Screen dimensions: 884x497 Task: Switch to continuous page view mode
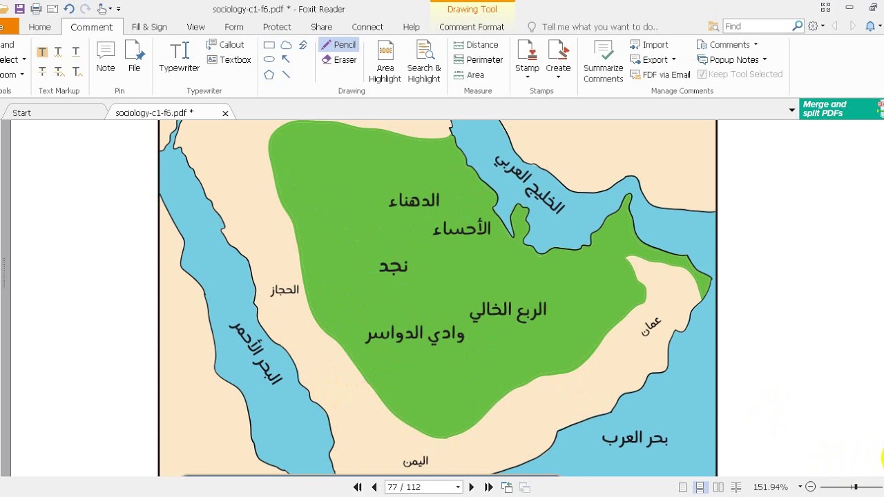(700, 487)
